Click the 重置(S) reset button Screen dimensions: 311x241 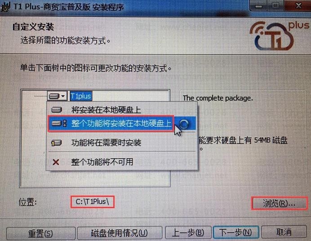coord(40,233)
